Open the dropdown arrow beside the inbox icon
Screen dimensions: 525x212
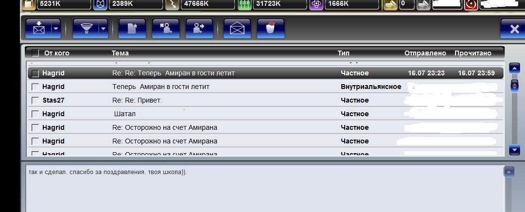(x=56, y=29)
